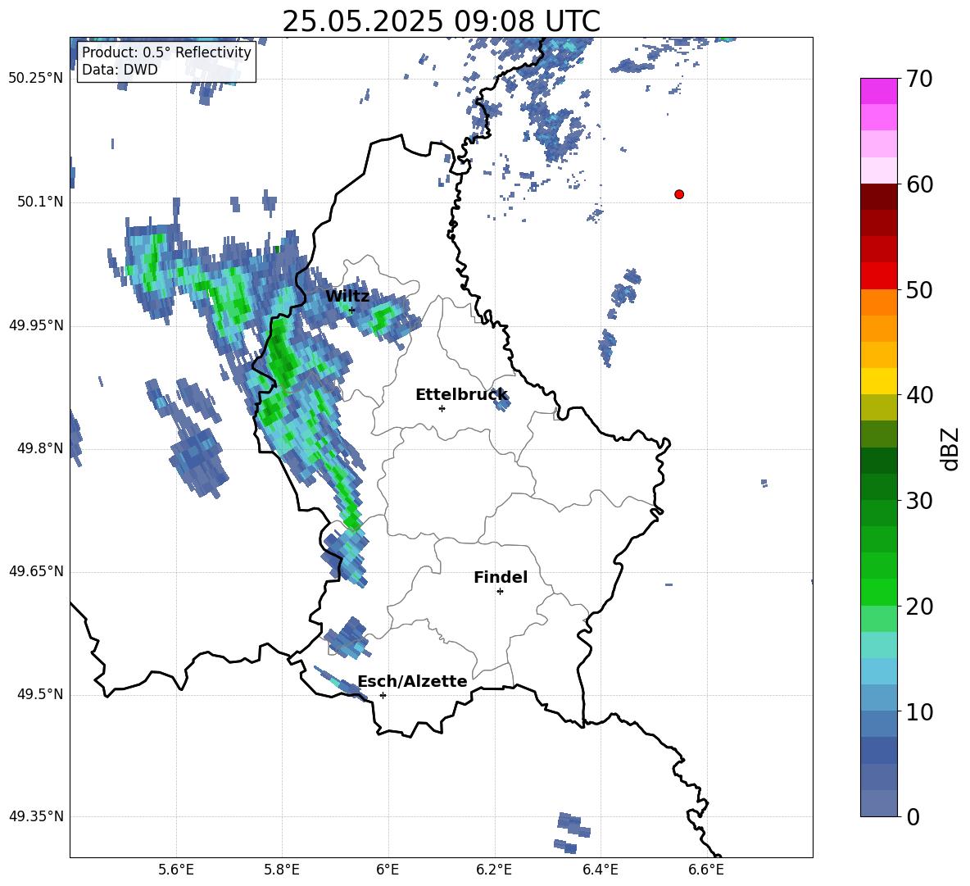Click the Data: DWD text

[120, 70]
